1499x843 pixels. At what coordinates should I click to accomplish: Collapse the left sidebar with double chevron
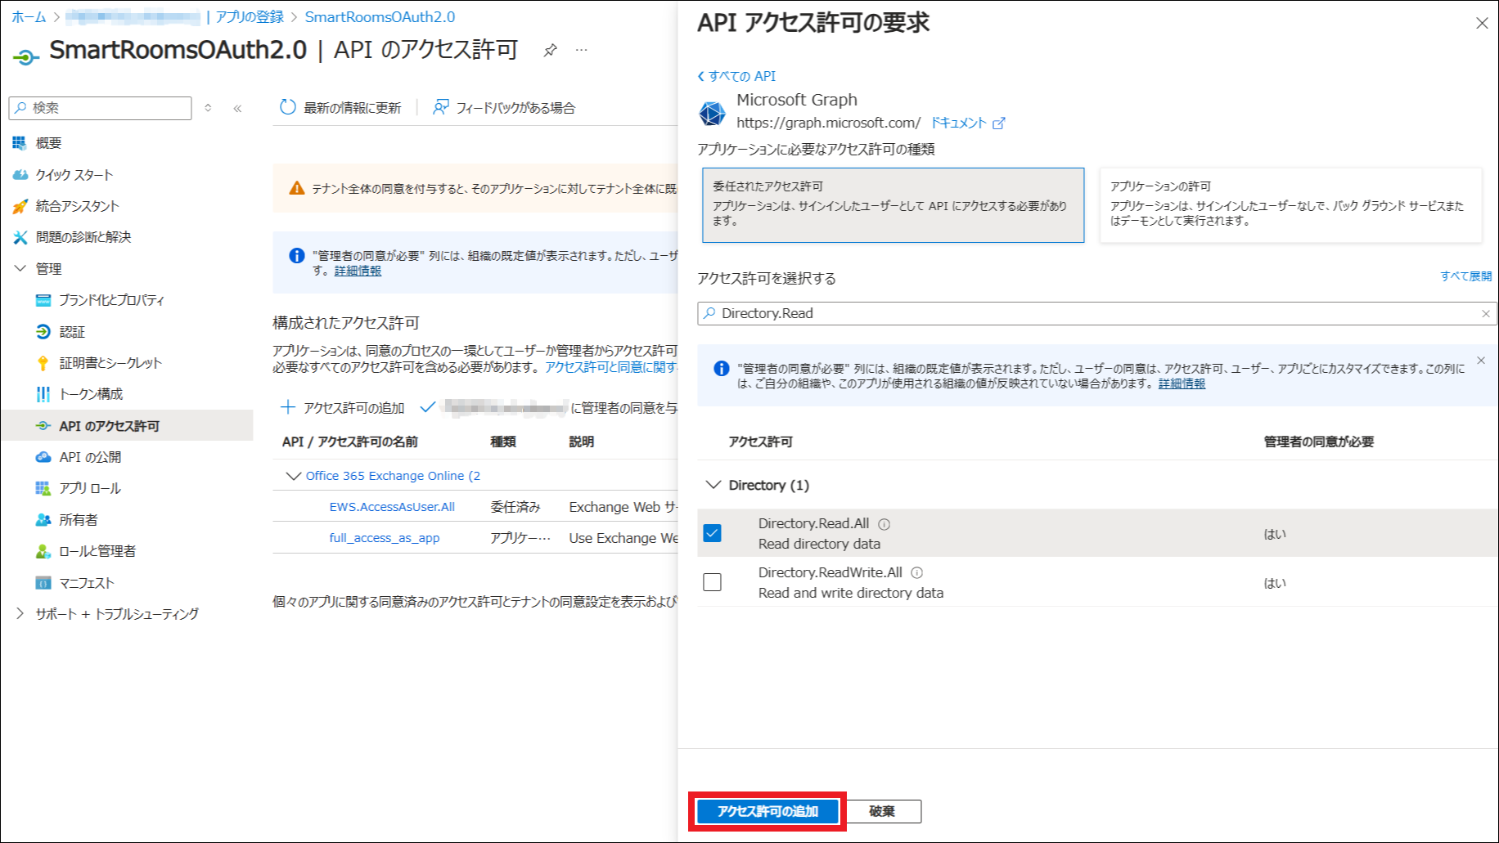tap(237, 108)
